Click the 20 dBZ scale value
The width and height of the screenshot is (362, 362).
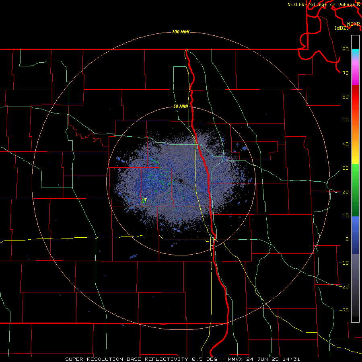(x=346, y=191)
